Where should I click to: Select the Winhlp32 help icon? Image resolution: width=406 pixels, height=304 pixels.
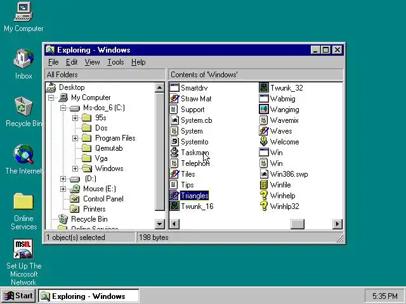pos(264,206)
